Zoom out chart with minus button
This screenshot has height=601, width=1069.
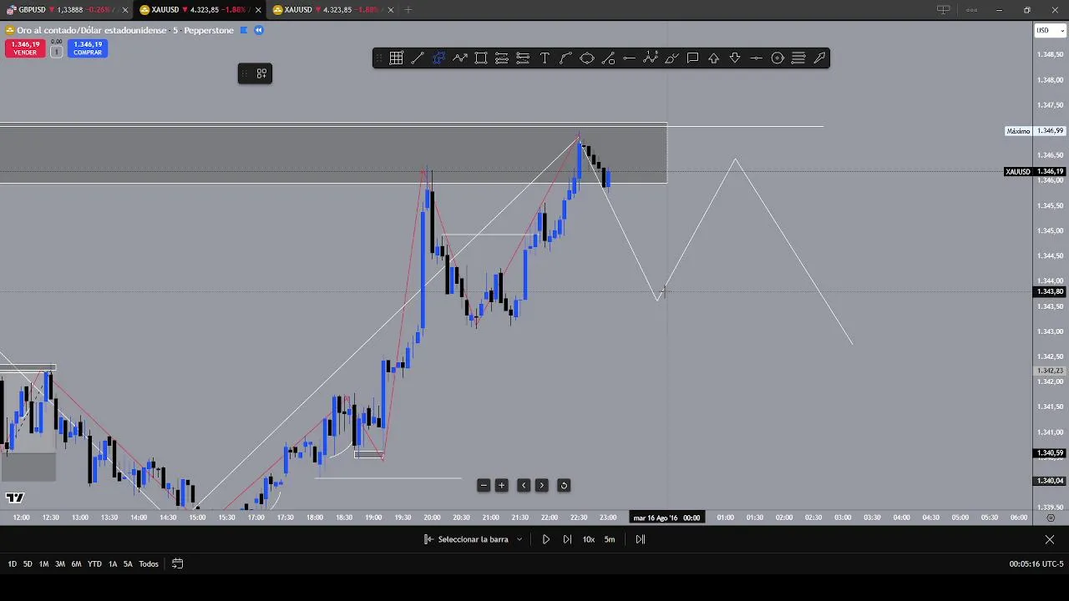tap(484, 485)
